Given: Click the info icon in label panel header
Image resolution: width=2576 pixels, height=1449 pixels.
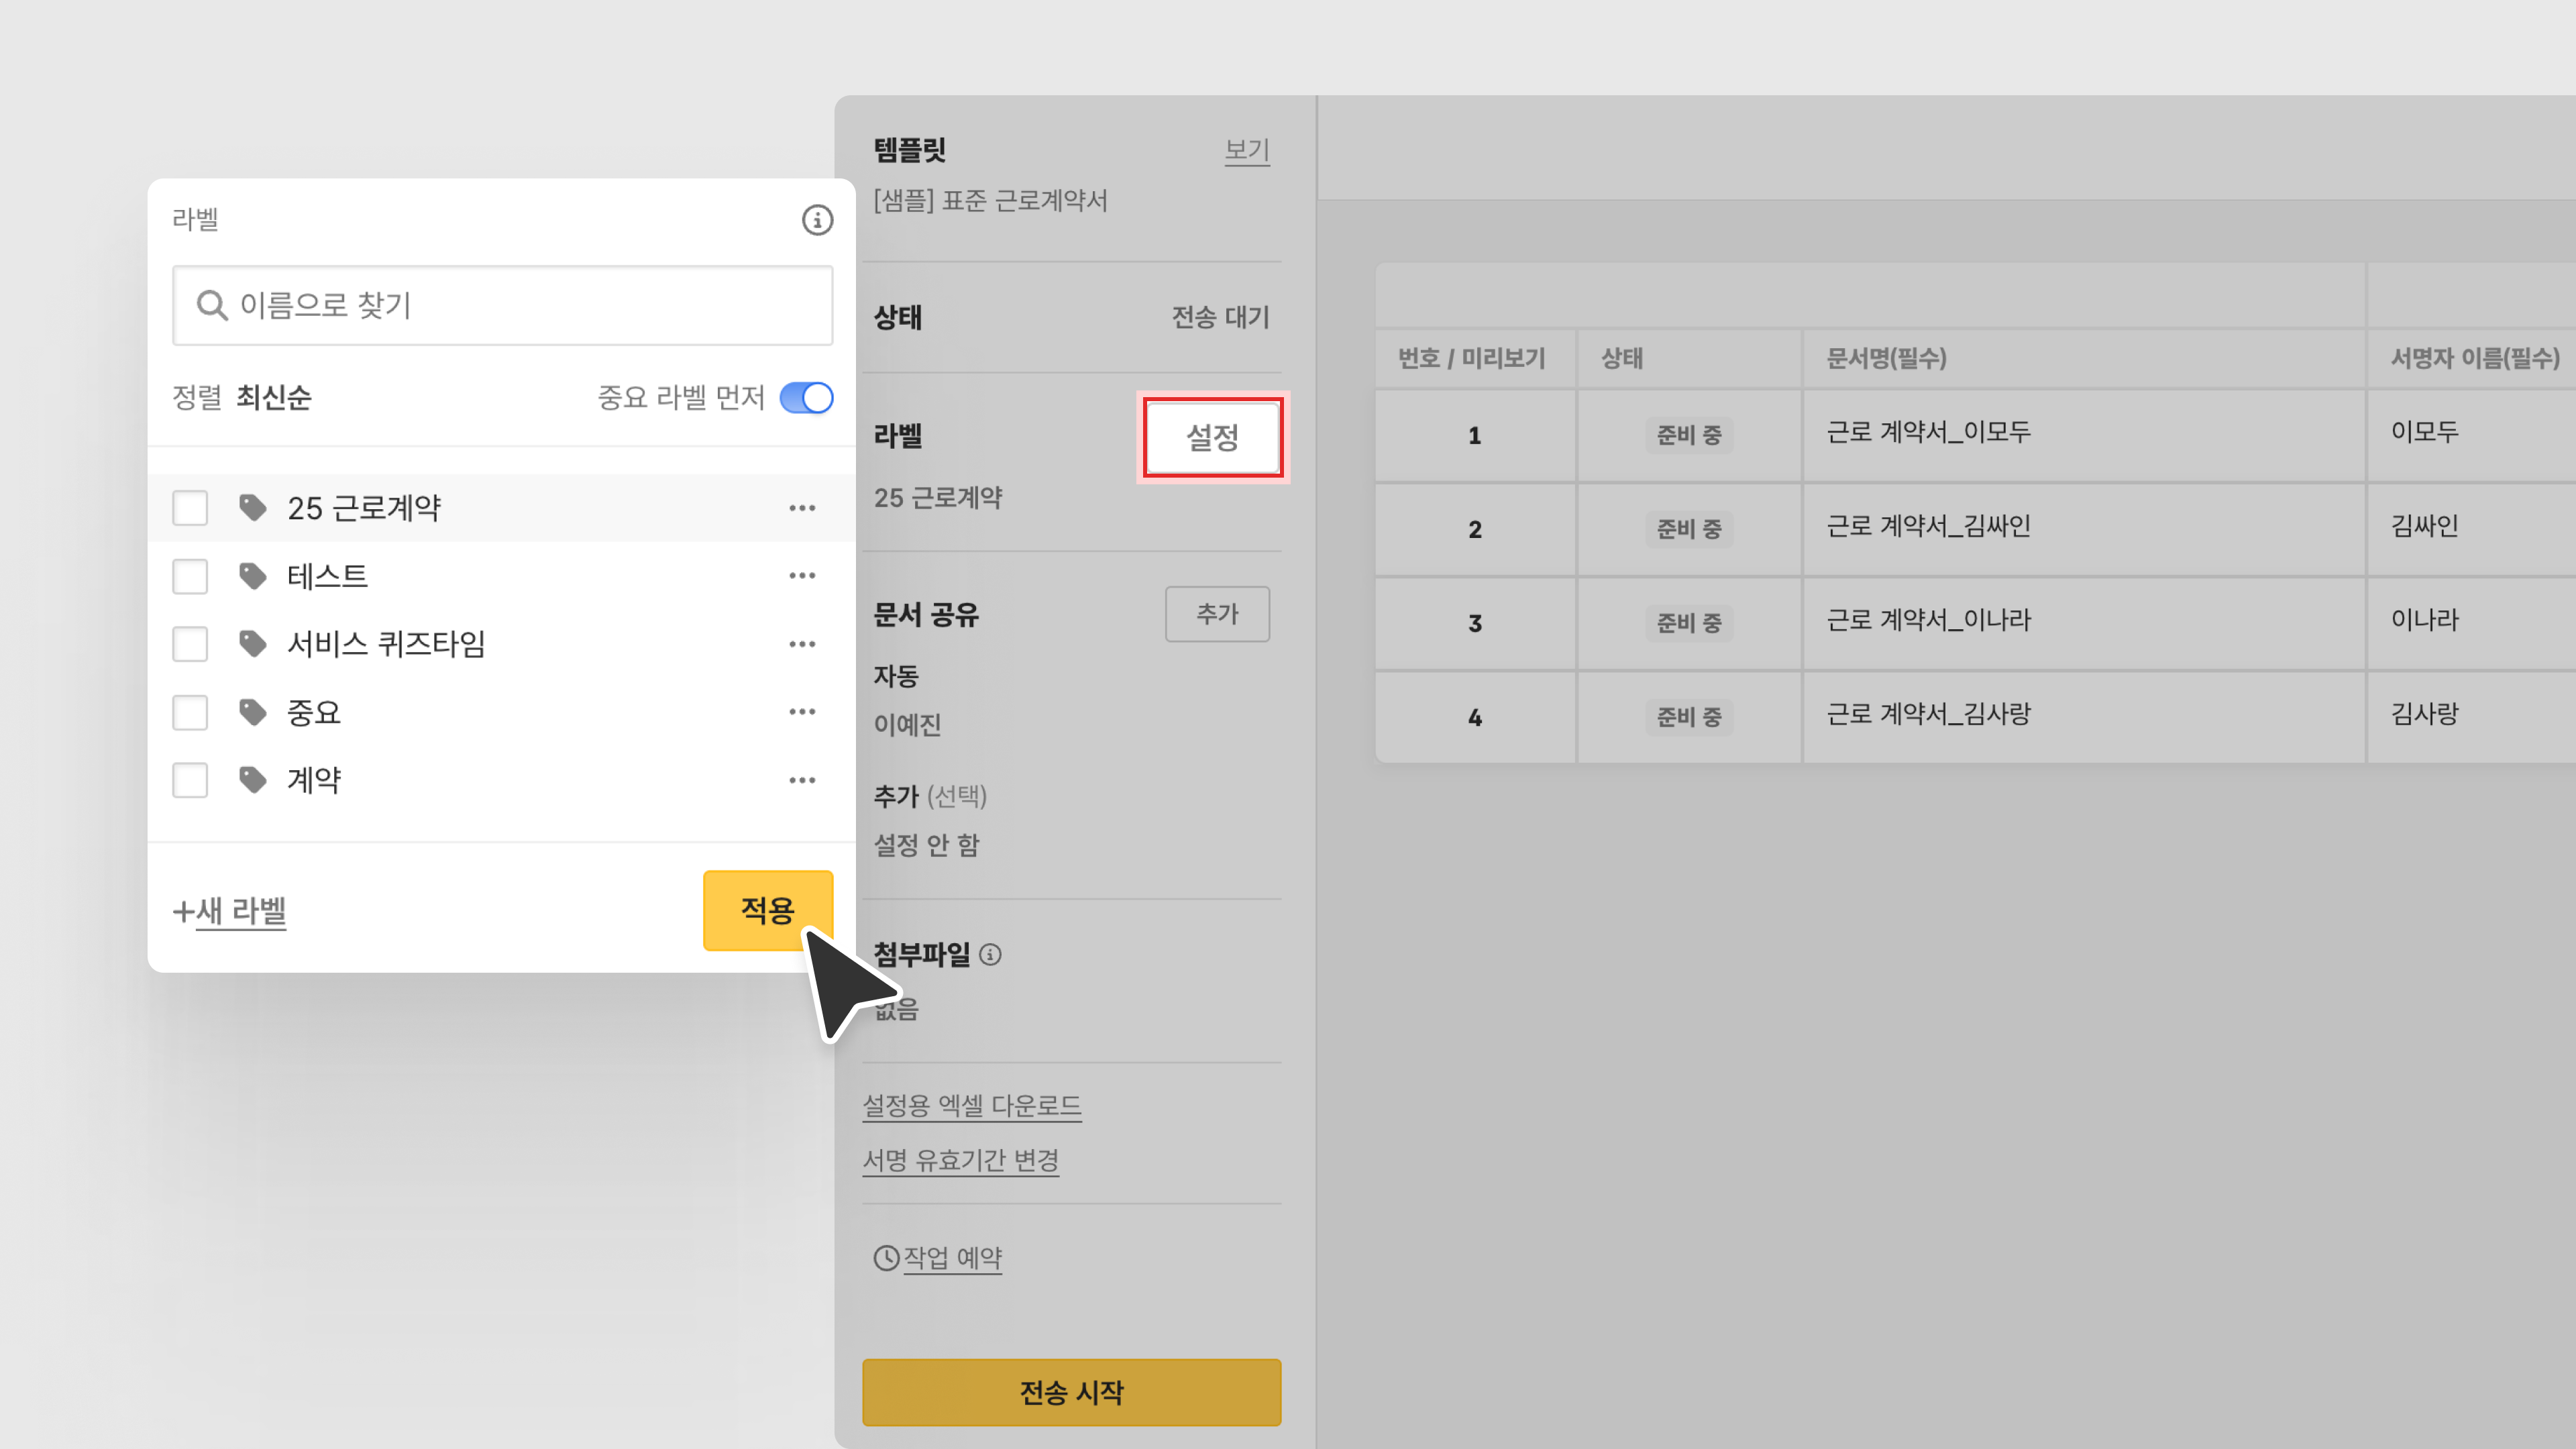Looking at the screenshot, I should click(817, 220).
